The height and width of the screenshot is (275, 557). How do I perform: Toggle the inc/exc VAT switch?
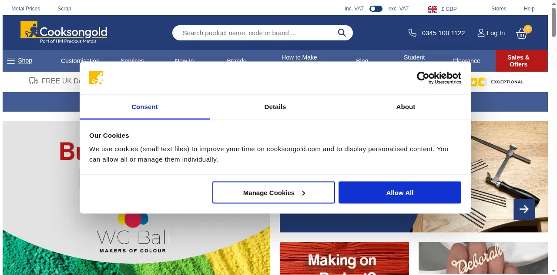(376, 9)
